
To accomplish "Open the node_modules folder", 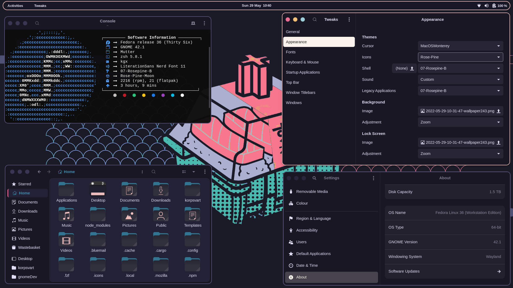I will [x=98, y=217].
